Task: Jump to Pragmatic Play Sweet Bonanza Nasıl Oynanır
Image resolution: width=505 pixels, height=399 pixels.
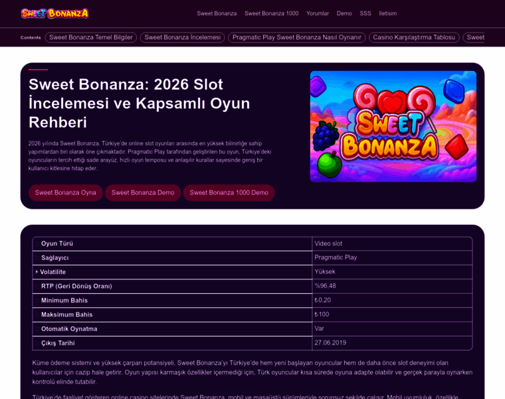Action: click(x=296, y=37)
